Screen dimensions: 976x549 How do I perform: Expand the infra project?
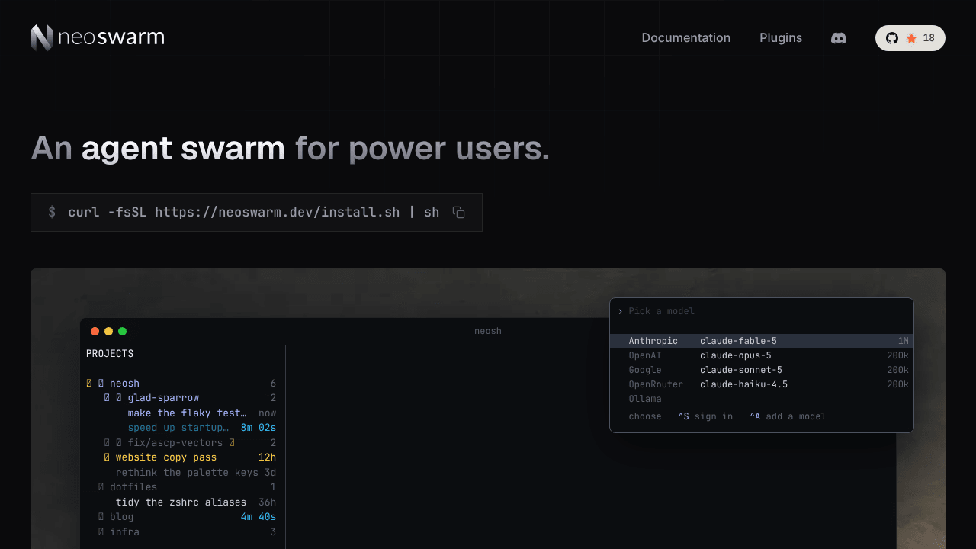101,532
